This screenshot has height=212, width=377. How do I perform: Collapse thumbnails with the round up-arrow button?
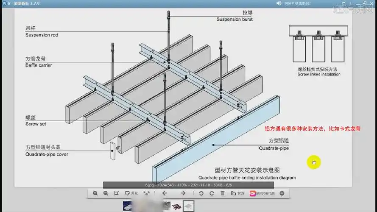click(282, 193)
